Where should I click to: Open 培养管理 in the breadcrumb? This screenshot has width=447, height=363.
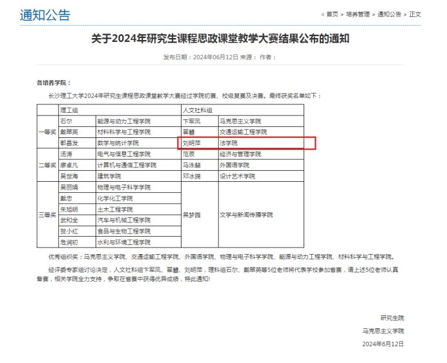point(358,14)
